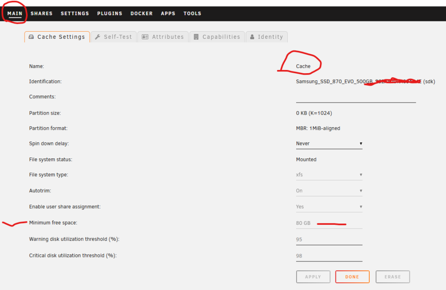
Task: Open the Autotrim dropdown
Action: [329, 191]
